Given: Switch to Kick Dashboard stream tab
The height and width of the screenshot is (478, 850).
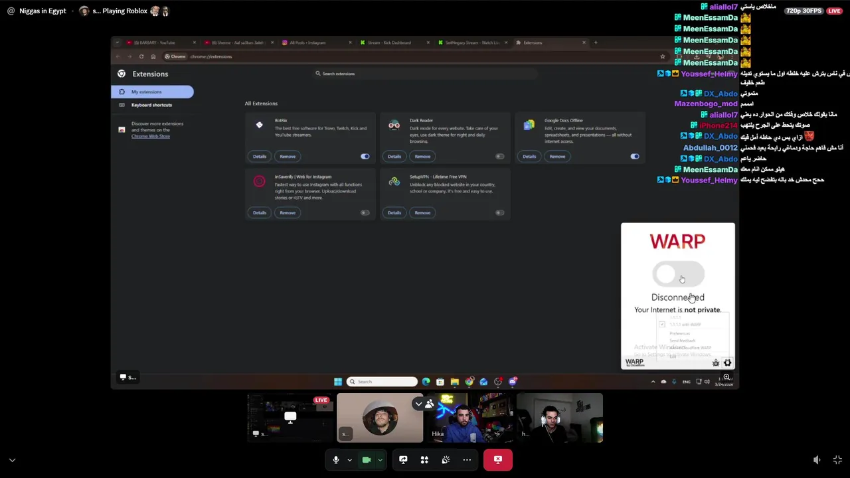Looking at the screenshot, I should coord(394,42).
